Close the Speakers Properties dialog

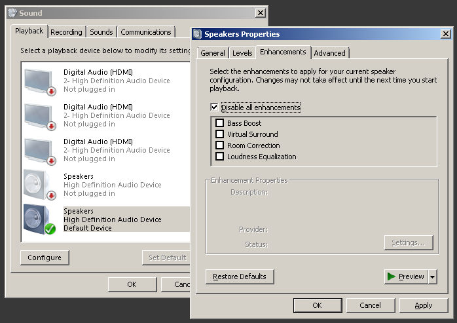[445, 34]
